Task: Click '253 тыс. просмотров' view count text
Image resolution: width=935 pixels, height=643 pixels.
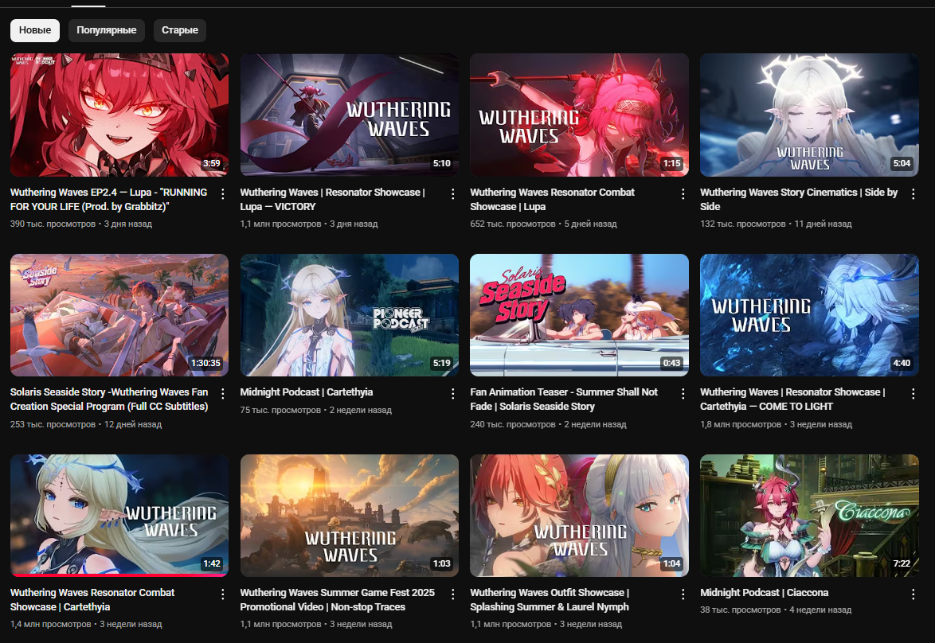Action: coord(53,424)
